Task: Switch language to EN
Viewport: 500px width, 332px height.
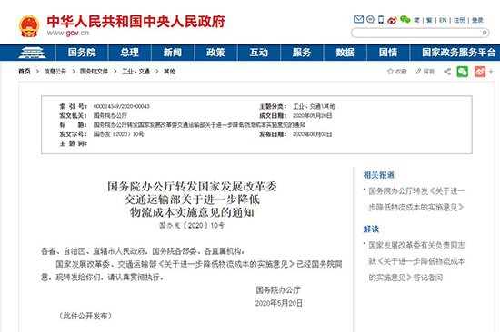Action: 443,20
